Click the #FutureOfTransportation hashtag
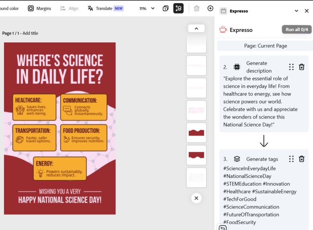This screenshot has width=313, height=230. 251,215
